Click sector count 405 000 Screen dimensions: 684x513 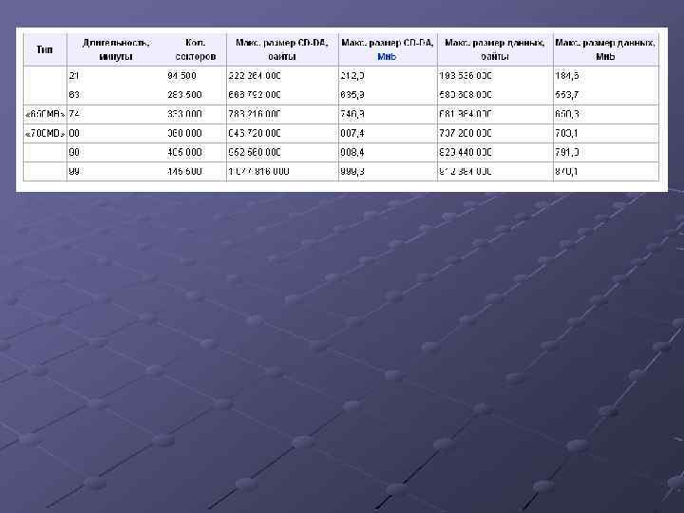pos(184,153)
